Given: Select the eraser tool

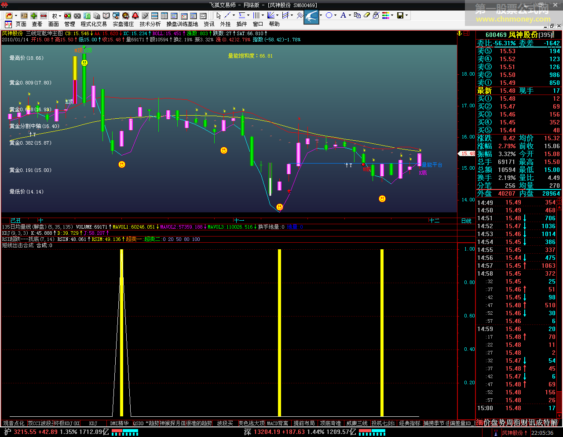Looking at the screenshot, I should tap(366, 15).
